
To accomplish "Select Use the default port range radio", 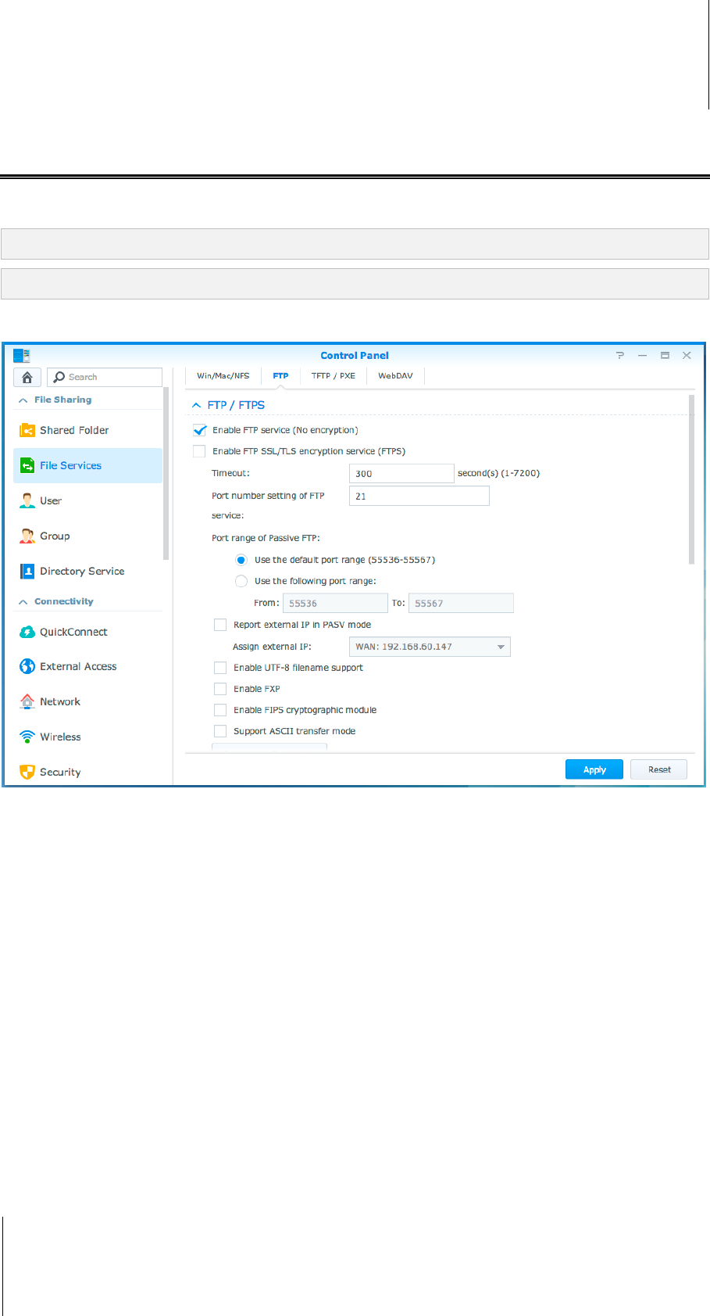I will (241, 560).
